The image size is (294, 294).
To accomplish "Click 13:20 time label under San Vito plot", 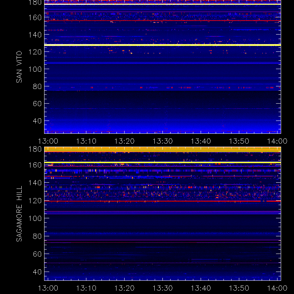I will point(125,141).
